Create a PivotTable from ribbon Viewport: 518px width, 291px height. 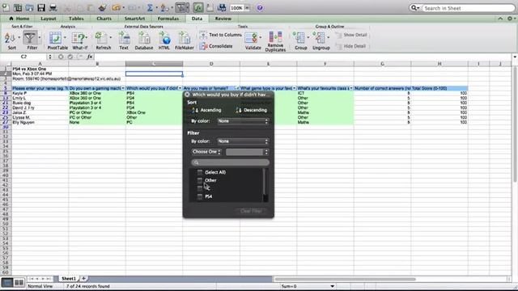tap(57, 41)
